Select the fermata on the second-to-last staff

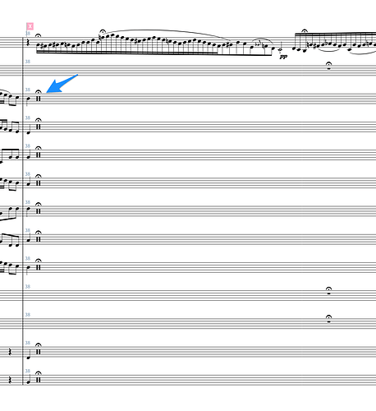[39, 345]
